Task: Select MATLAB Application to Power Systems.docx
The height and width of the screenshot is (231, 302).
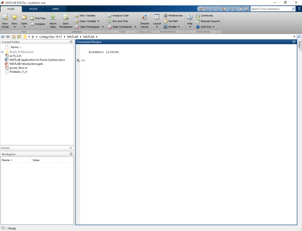Action: (x=37, y=60)
